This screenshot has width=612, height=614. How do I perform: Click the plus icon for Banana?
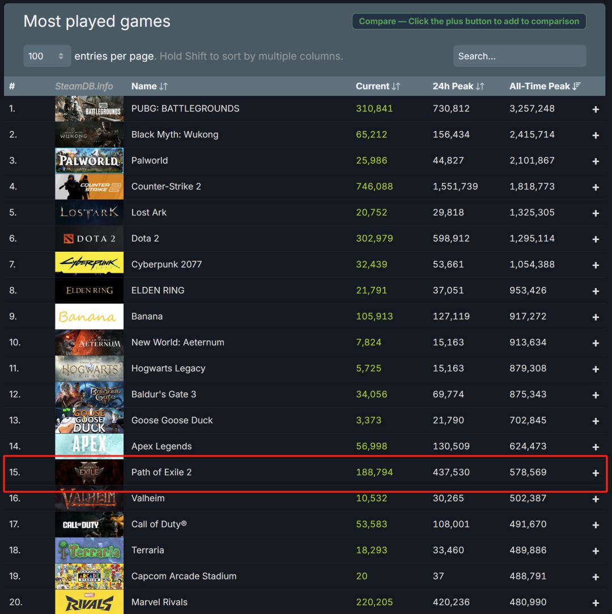596,317
